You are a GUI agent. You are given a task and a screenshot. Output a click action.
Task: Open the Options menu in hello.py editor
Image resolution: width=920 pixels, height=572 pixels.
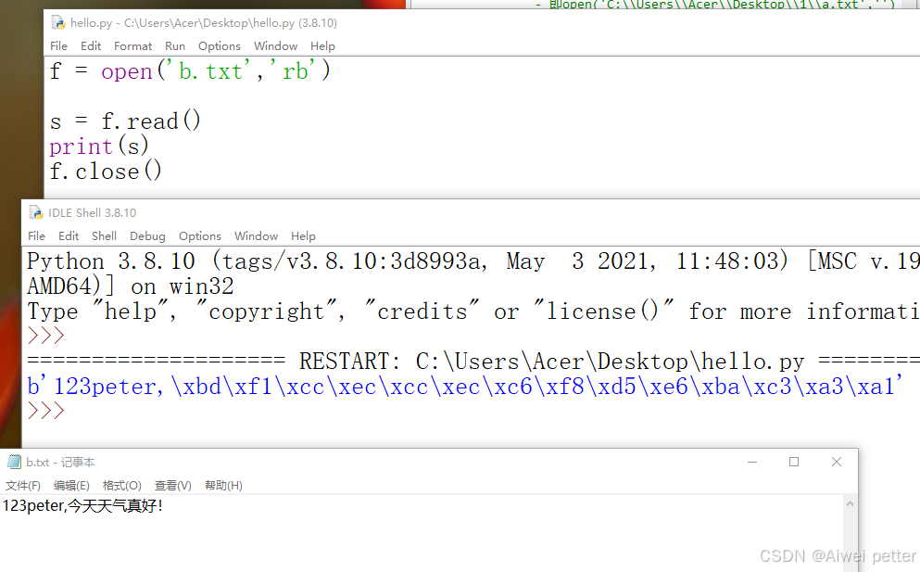pos(219,45)
